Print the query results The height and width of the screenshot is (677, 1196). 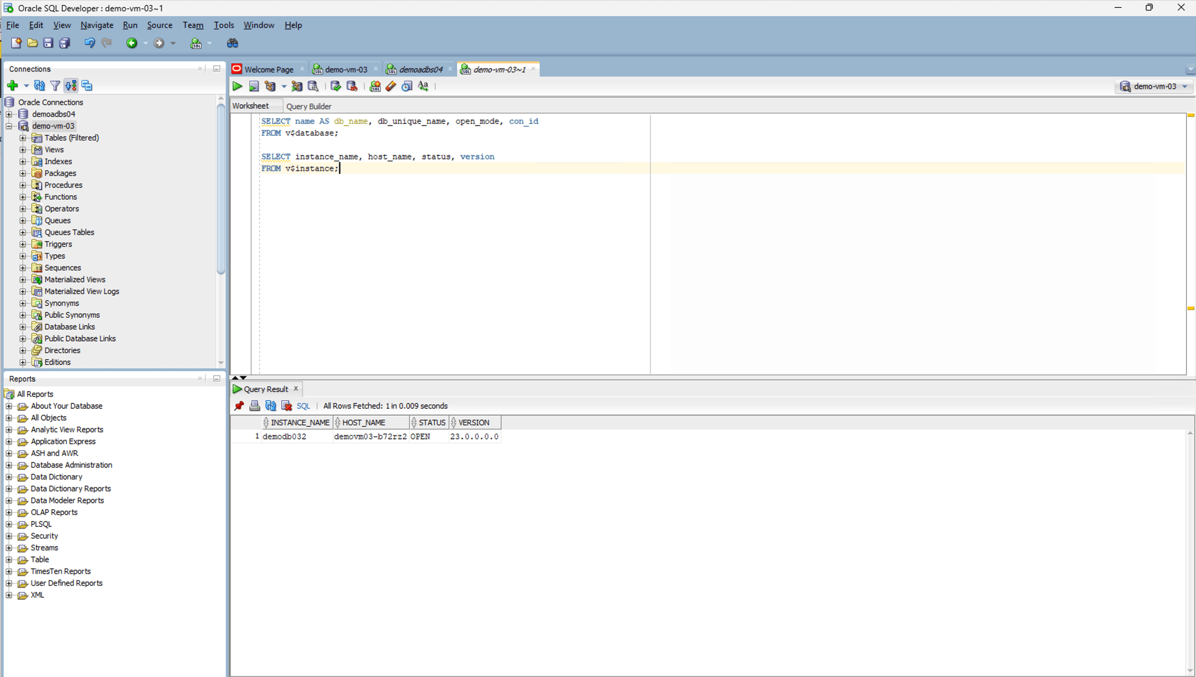coord(255,406)
